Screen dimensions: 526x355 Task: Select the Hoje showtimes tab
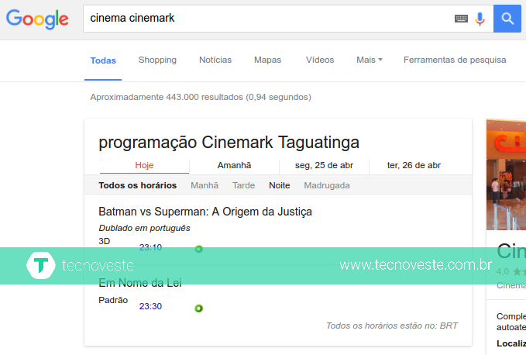tap(144, 165)
